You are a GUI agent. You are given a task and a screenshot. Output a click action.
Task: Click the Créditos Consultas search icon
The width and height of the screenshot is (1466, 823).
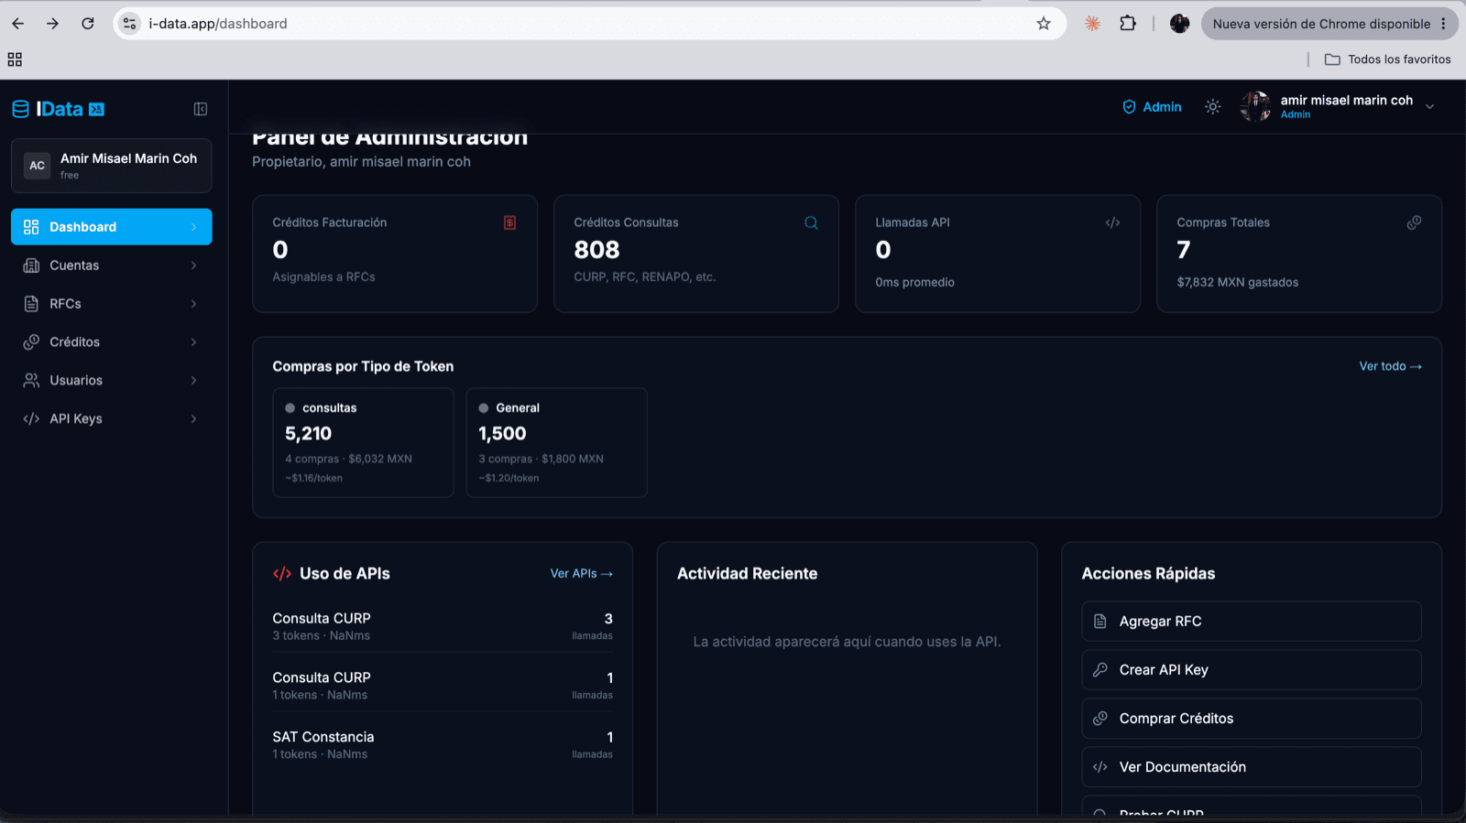pos(811,222)
